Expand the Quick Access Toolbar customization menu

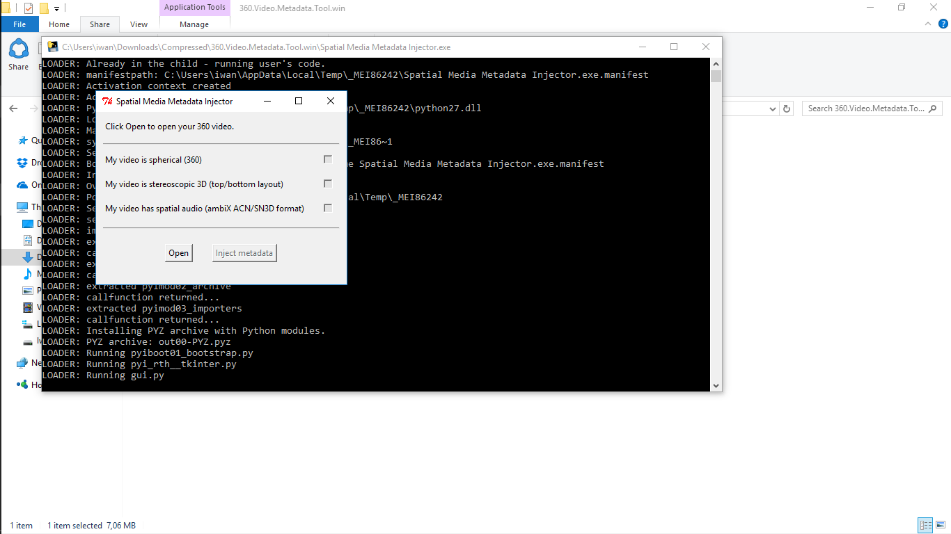(x=56, y=8)
